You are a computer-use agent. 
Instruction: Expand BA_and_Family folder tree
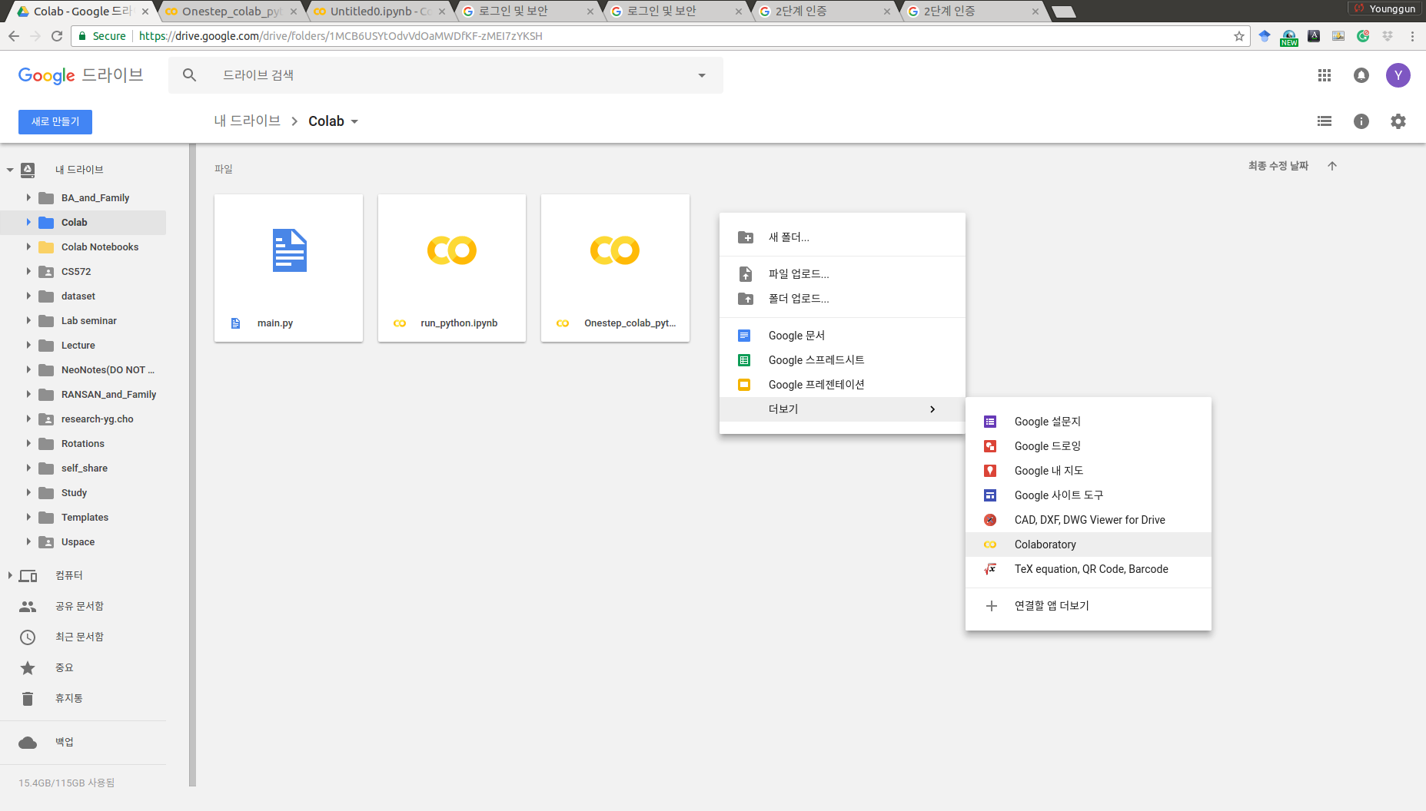(x=28, y=197)
